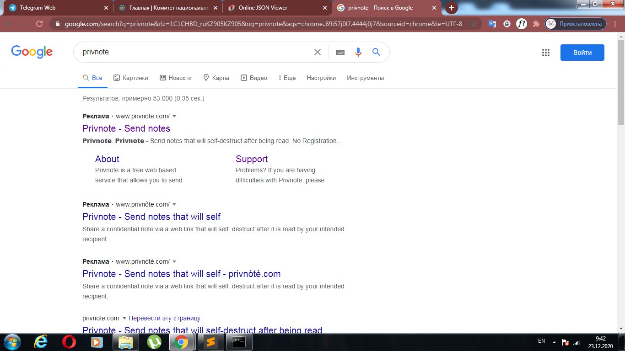Open the Support sitelink

252,159
